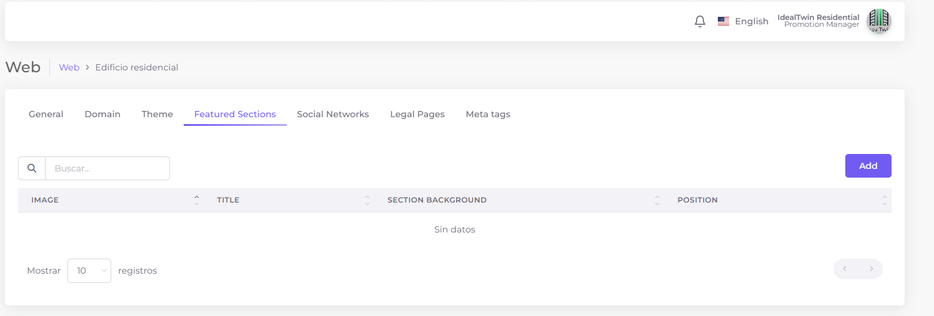The height and width of the screenshot is (316, 934).
Task: Click the Web breadcrumb link
Action: [69, 67]
